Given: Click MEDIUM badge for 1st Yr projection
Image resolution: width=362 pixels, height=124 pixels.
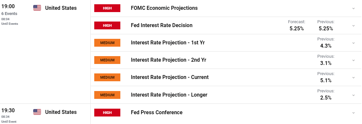Looking at the screenshot, I should (x=107, y=43).
